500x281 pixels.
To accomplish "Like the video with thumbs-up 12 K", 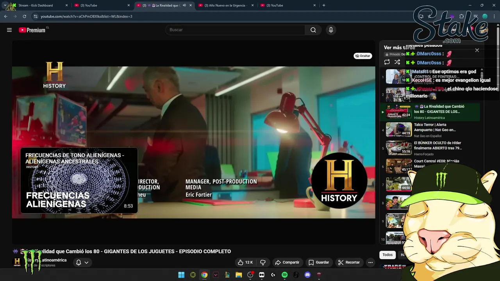I will (245, 262).
